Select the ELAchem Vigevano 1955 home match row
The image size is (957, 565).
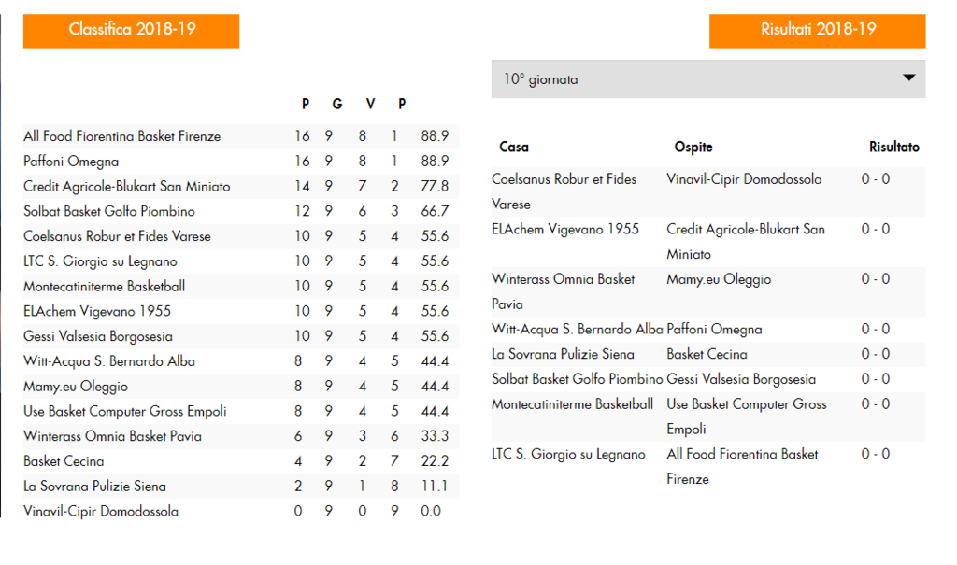(x=708, y=242)
